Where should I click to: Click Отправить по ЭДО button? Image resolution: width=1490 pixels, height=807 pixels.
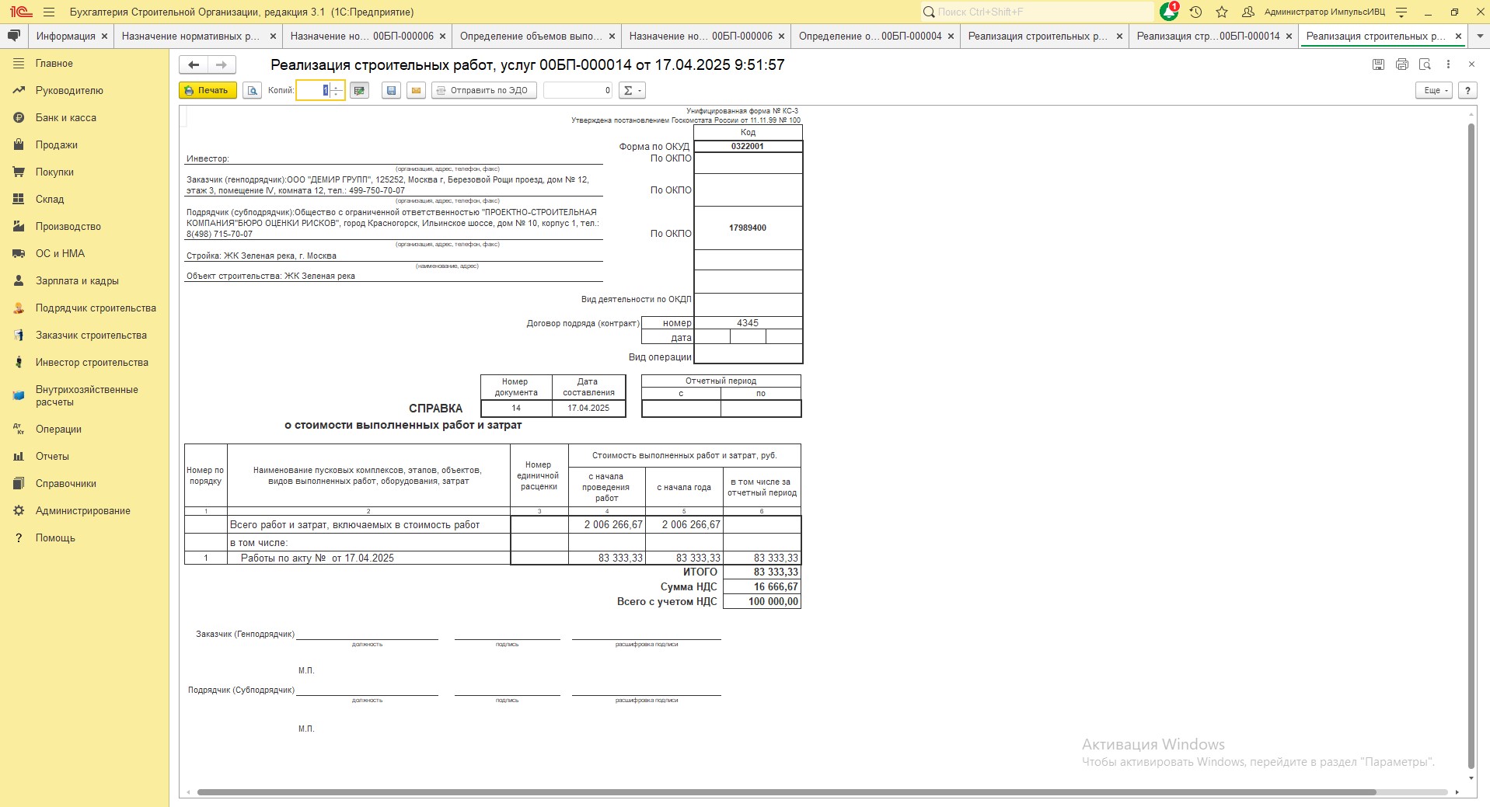pyautogui.click(x=483, y=90)
